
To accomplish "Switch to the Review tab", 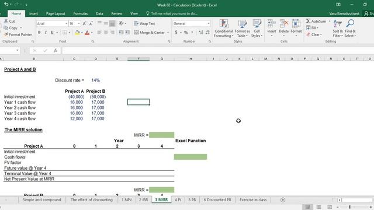I will coord(117,13).
